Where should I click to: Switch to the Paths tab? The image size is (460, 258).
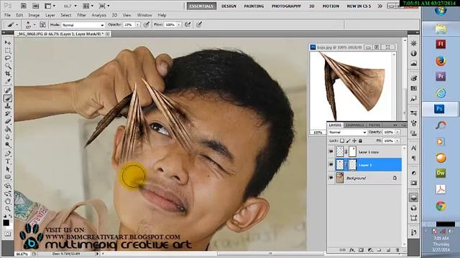point(374,125)
